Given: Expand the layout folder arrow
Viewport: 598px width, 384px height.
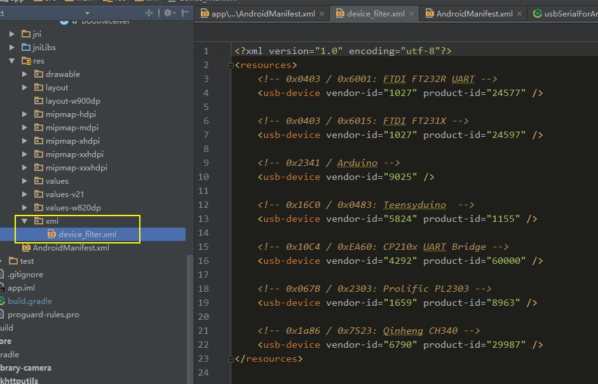Looking at the screenshot, I should coord(24,87).
